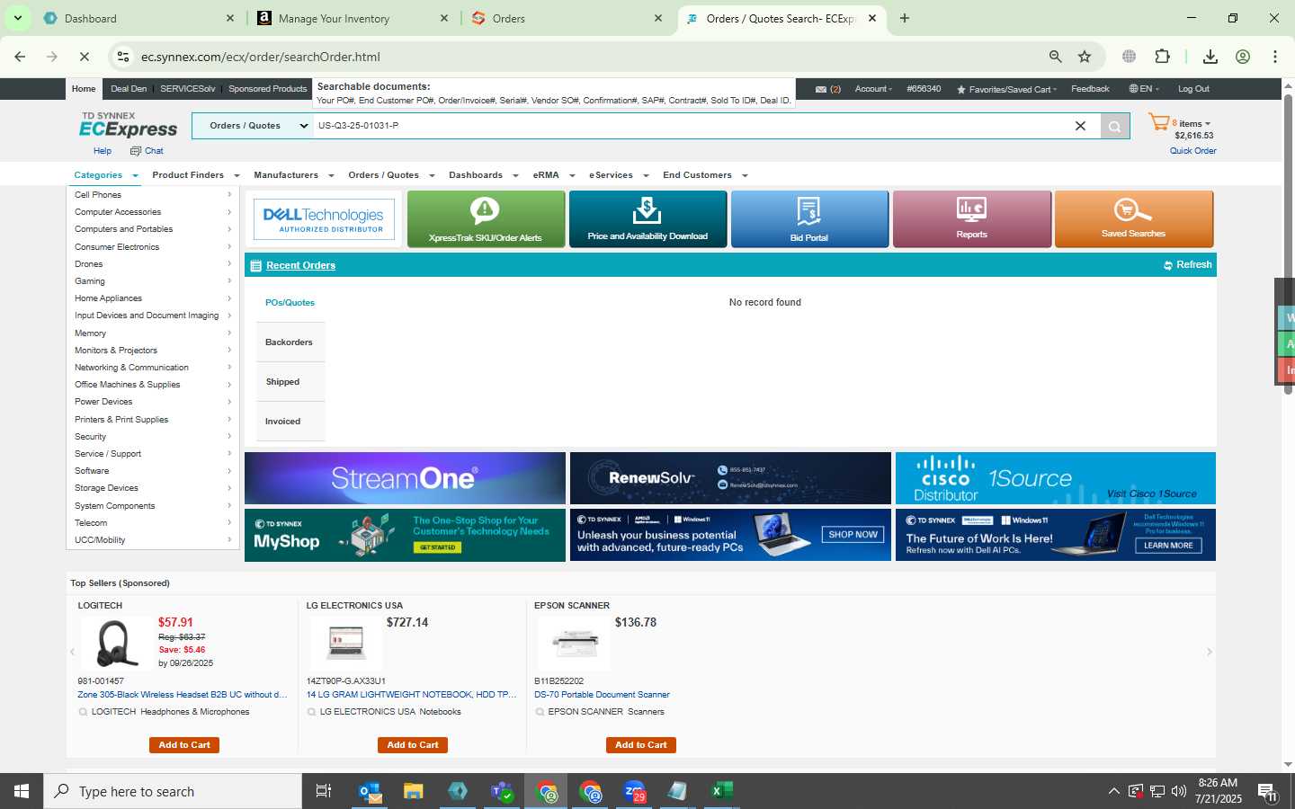Click the Dell Technologies distributor logo
The image size is (1295, 809).
(x=324, y=219)
